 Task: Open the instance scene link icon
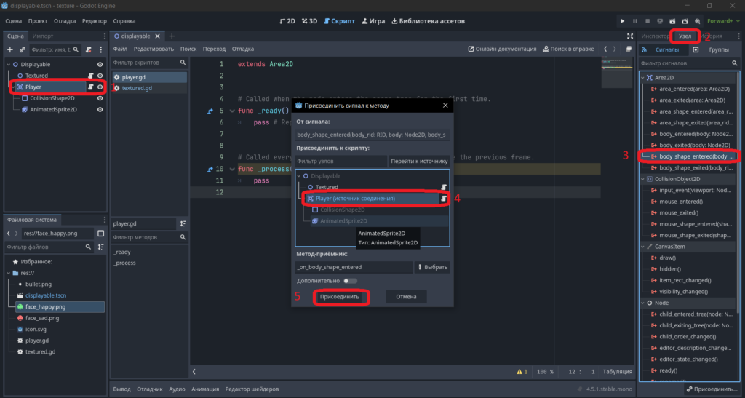[x=22, y=49]
